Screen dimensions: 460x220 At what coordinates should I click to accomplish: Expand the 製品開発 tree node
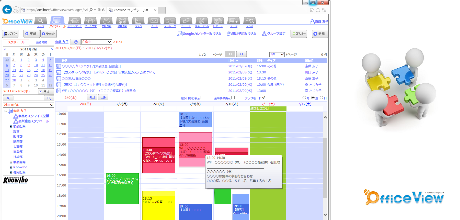pyautogui.click(x=11, y=162)
